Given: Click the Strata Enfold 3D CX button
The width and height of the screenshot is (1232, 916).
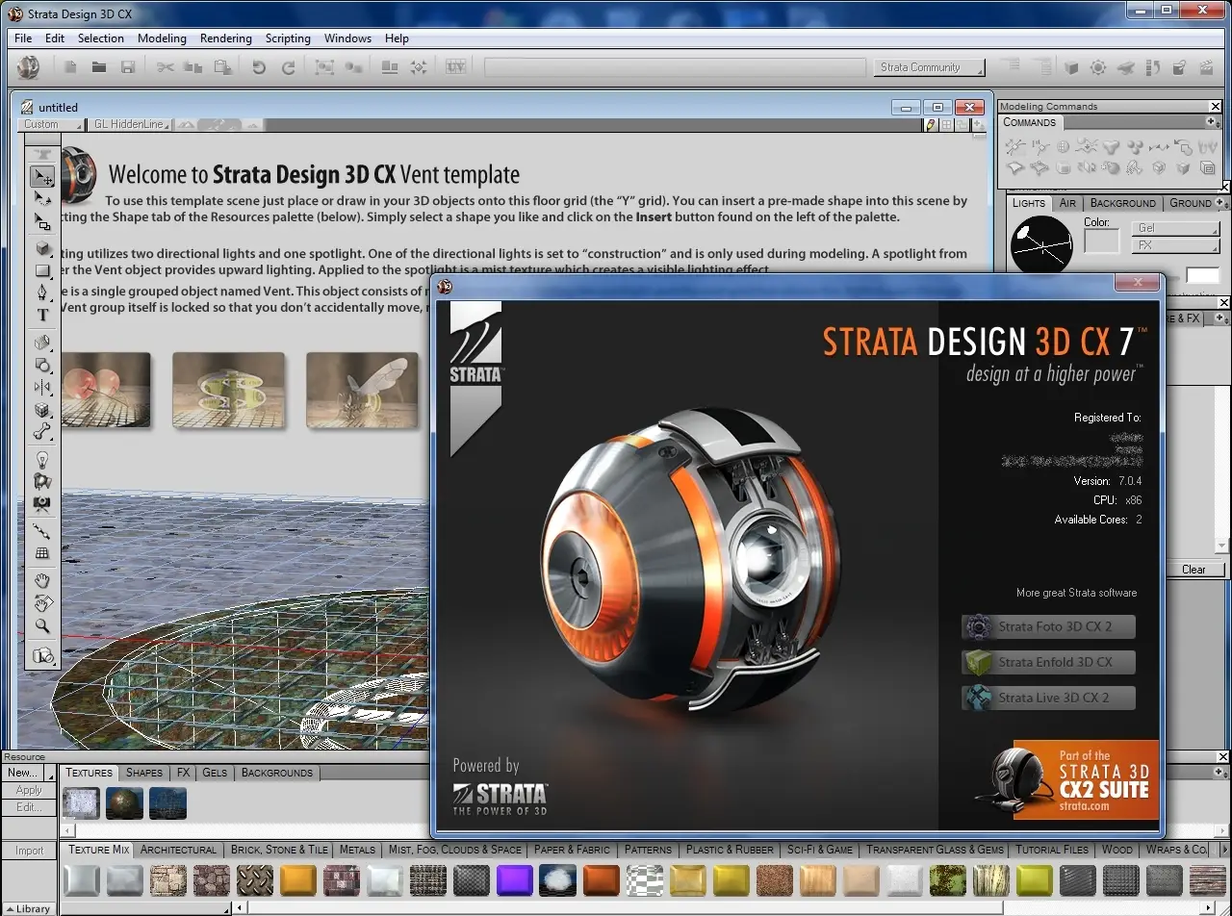Looking at the screenshot, I should point(1048,662).
